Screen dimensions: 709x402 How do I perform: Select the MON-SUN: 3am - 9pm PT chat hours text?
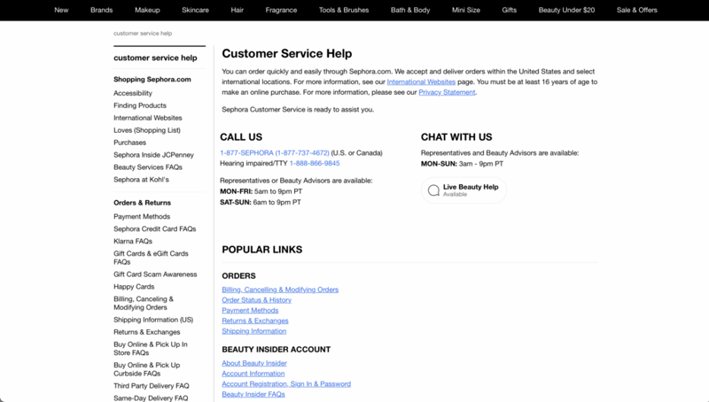[x=462, y=164]
